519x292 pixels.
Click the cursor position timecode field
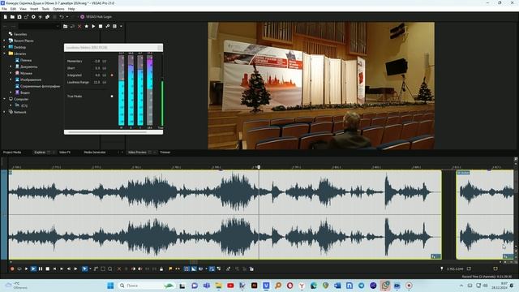455,268
